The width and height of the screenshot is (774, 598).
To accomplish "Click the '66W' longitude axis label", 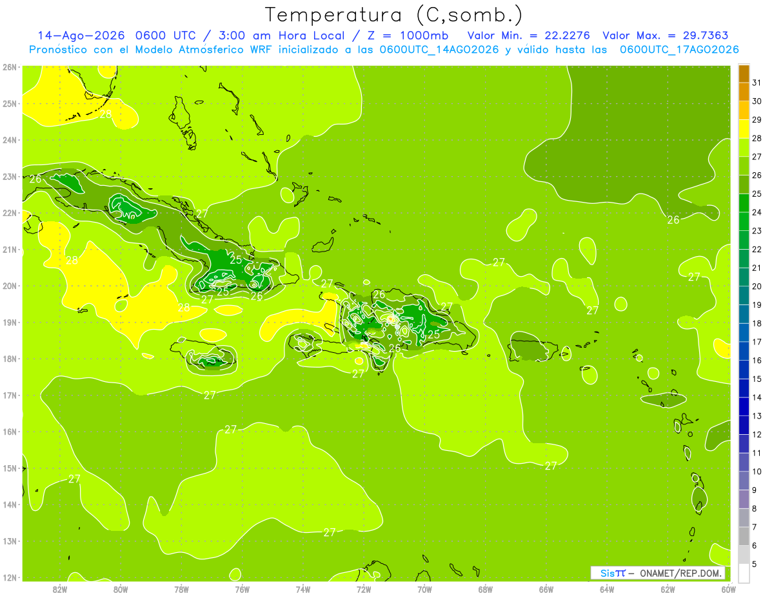I will click(546, 589).
